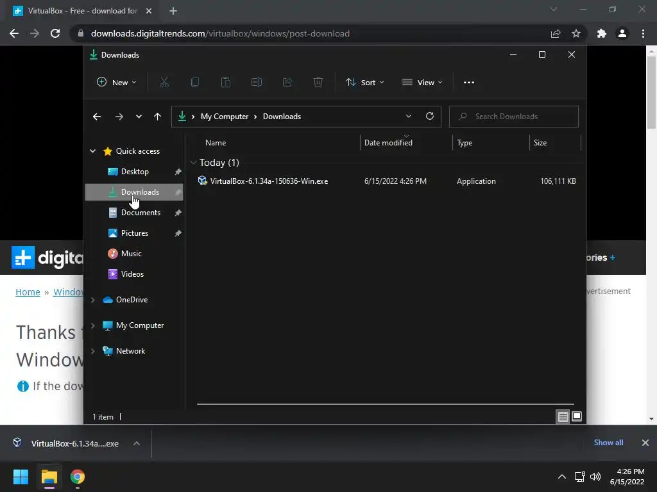Image resolution: width=657 pixels, height=492 pixels.
Task: Click Downloads in the breadcrumb path
Action: coord(282,117)
